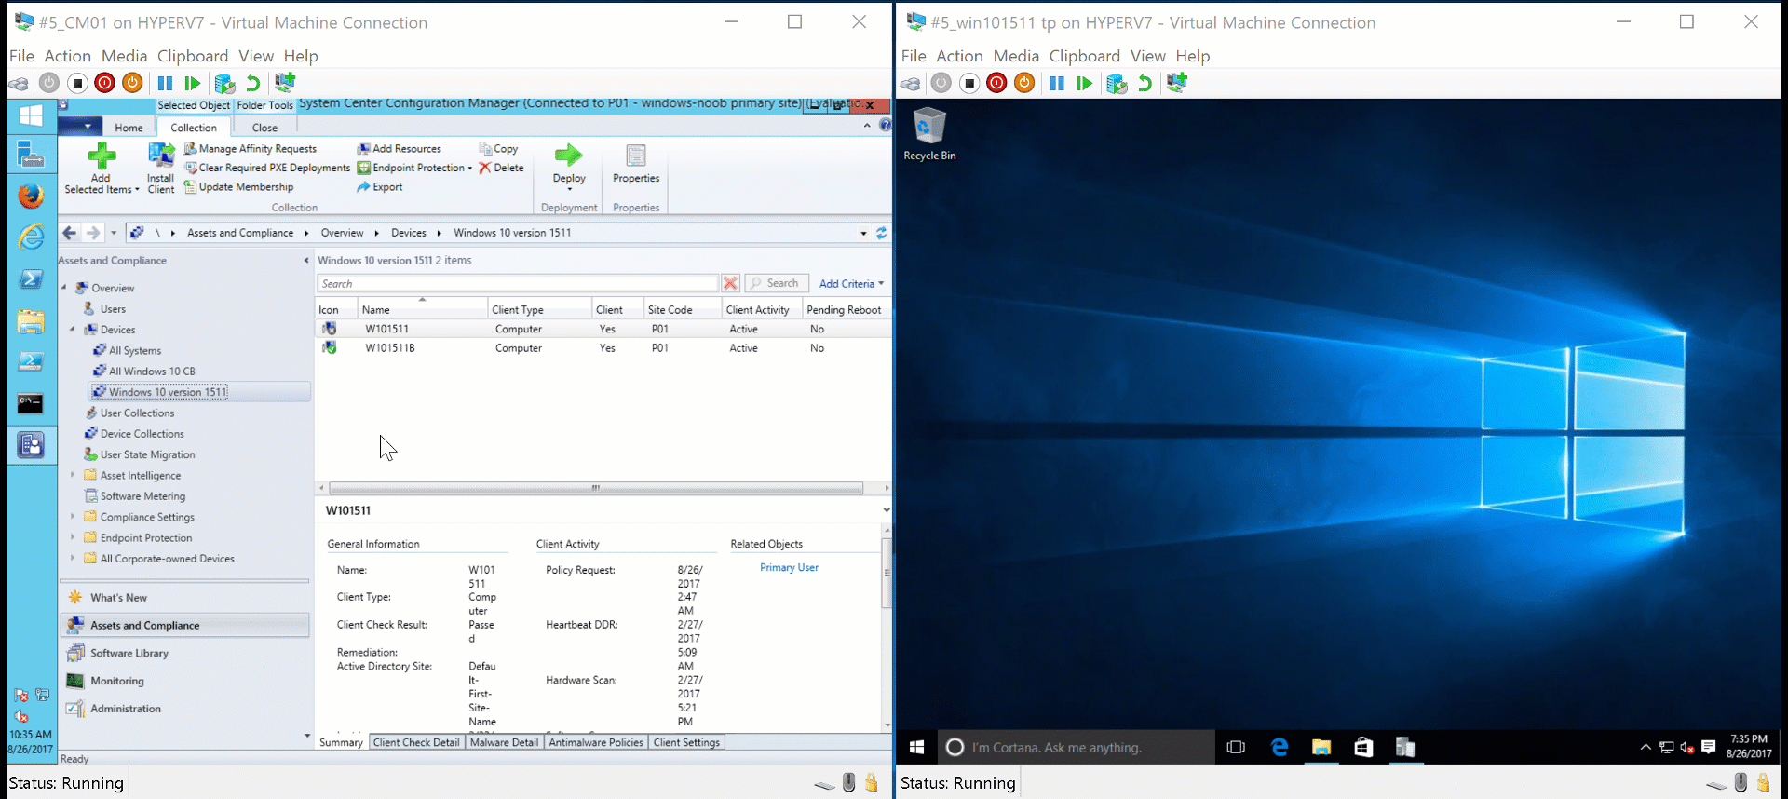This screenshot has width=1788, height=799.
Task: Revert the CM01 virtual machine
Action: pyautogui.click(x=252, y=83)
